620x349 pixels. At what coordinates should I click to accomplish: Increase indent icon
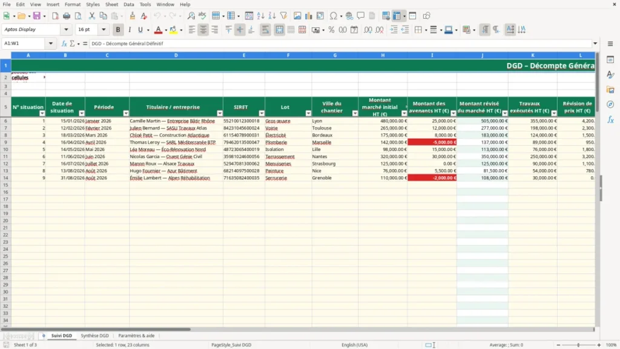[x=394, y=30]
